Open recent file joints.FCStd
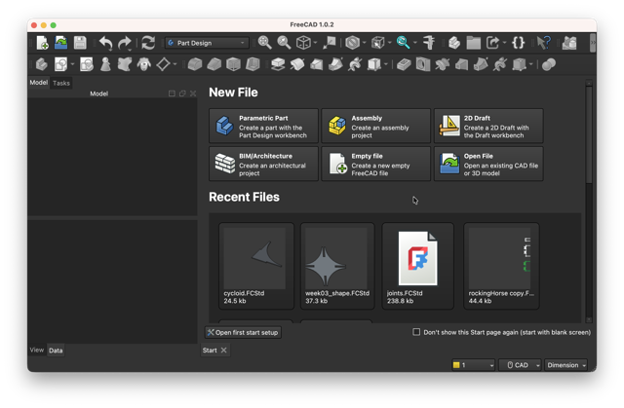Viewport: 624px width, 408px height. point(418,266)
